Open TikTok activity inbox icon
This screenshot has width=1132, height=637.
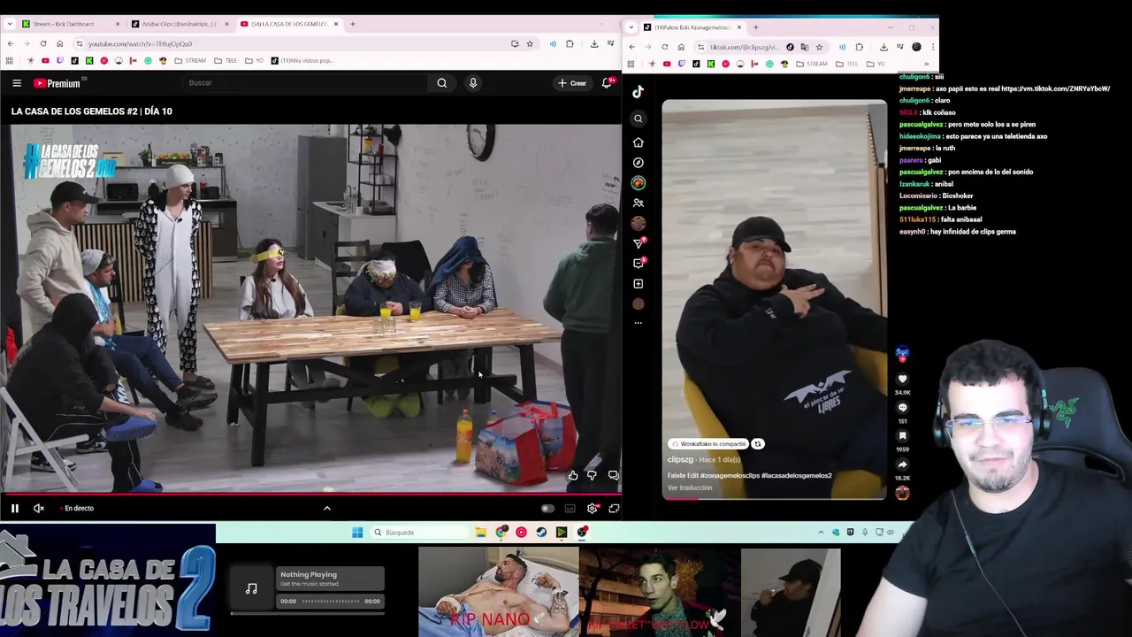click(639, 264)
